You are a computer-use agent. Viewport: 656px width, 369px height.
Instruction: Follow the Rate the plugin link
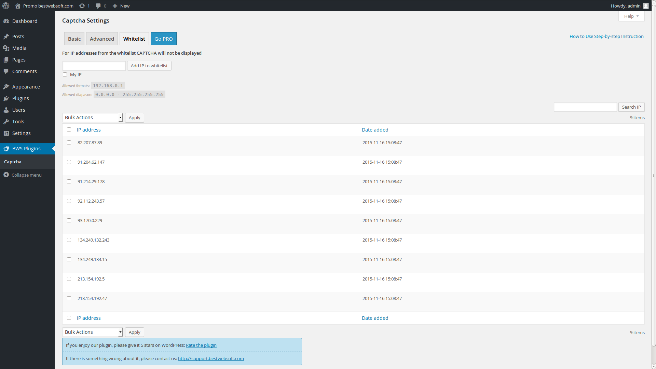201,345
